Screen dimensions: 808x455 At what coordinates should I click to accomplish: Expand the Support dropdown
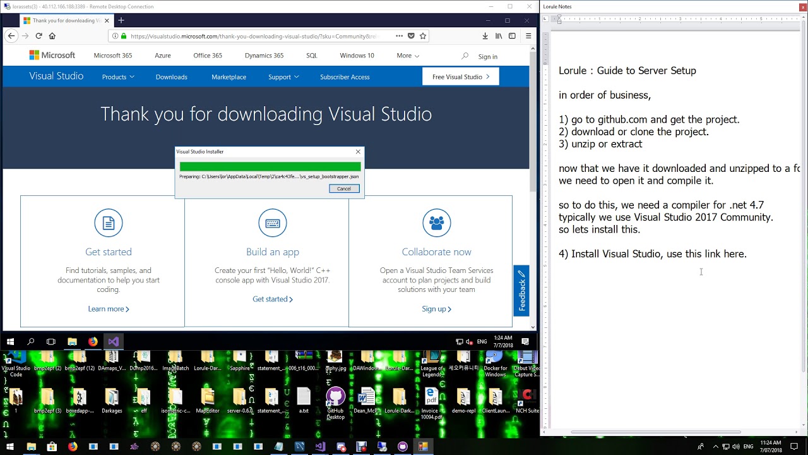[283, 77]
